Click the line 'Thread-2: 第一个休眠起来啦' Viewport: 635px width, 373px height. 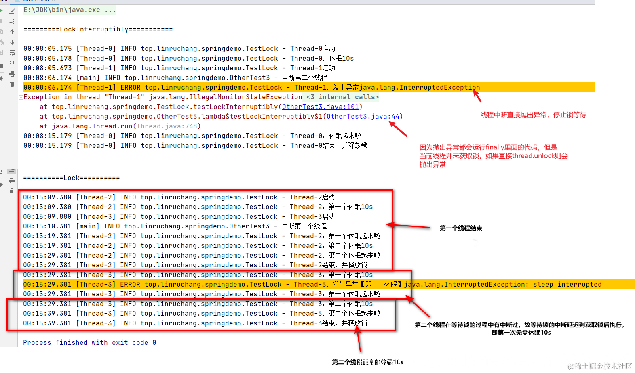pos(202,236)
